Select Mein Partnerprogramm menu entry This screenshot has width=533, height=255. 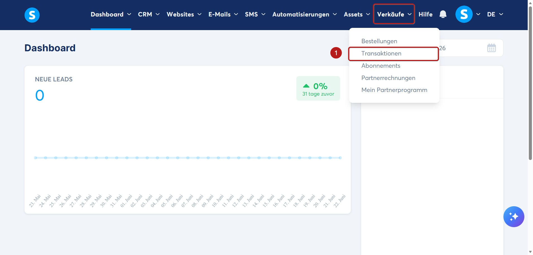click(x=394, y=90)
